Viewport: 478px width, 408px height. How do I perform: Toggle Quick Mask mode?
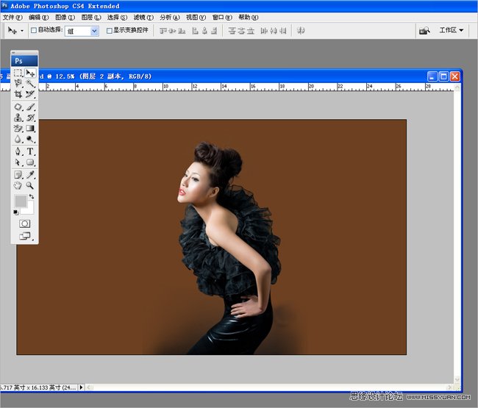click(x=24, y=223)
